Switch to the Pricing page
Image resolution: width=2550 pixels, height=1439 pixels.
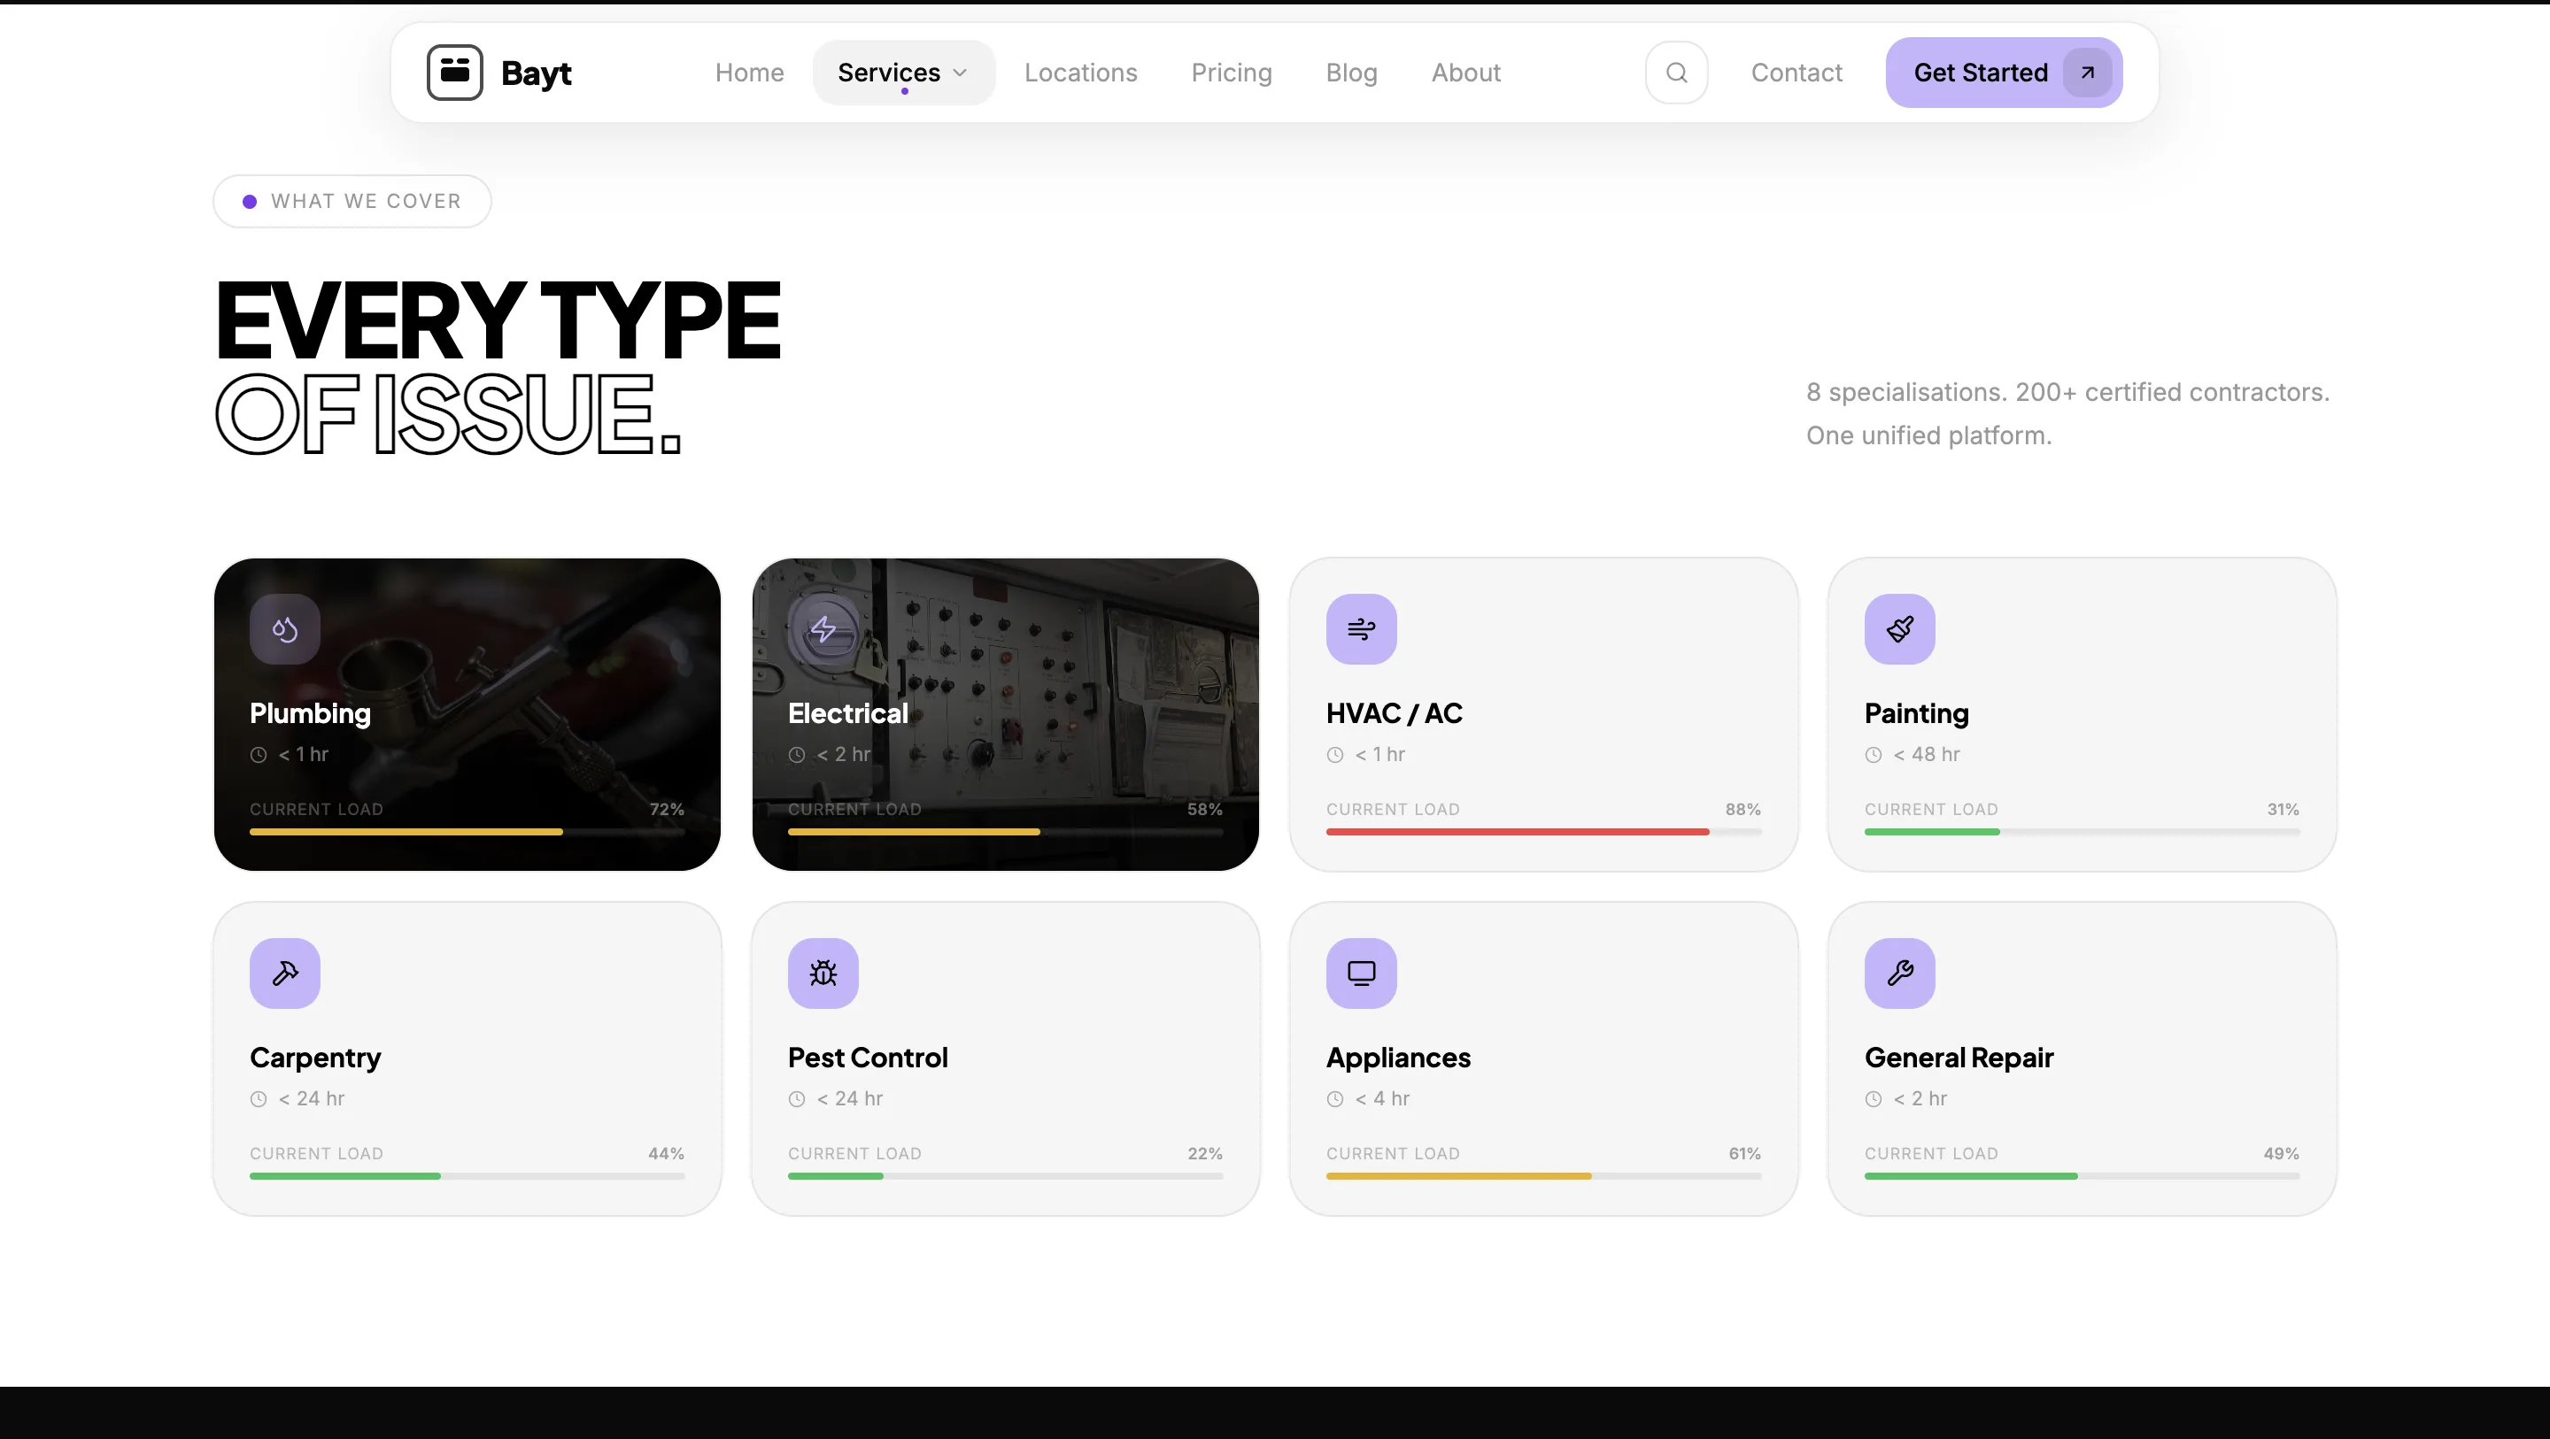coord(1232,72)
